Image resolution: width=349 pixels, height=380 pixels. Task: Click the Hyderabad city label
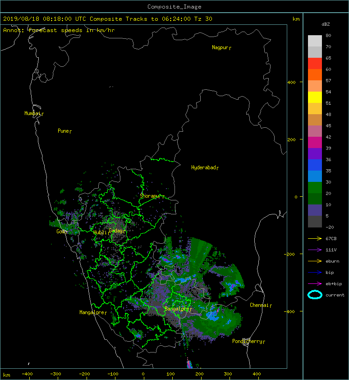(203, 167)
